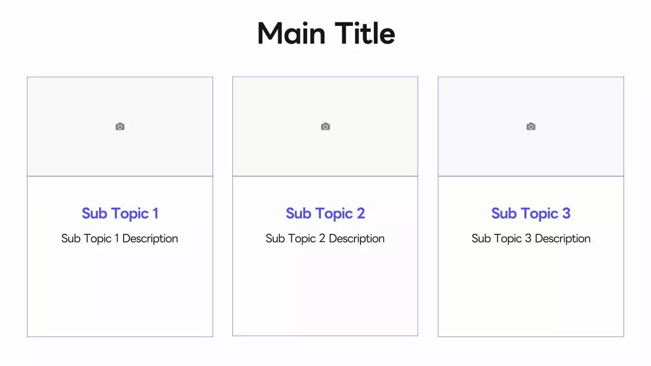Image resolution: width=651 pixels, height=366 pixels.
Task: Click the camera icon in the second card
Action: [325, 127]
